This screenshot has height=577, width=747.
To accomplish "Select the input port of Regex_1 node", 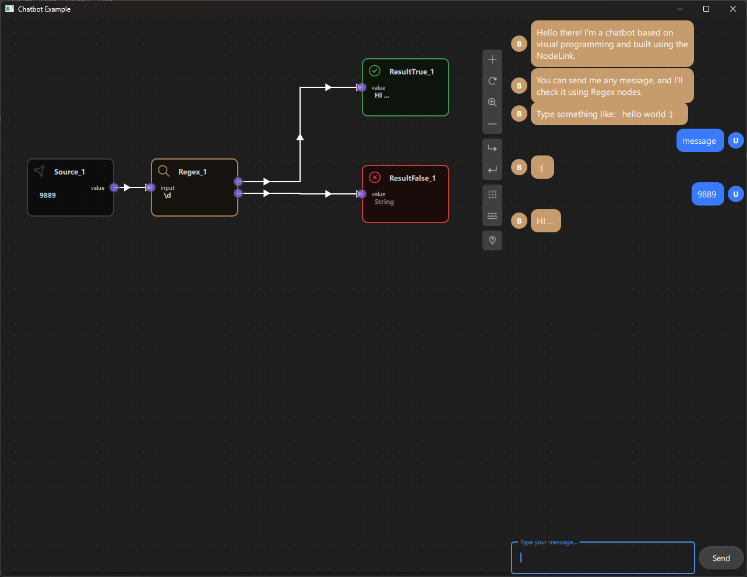I will [x=150, y=187].
